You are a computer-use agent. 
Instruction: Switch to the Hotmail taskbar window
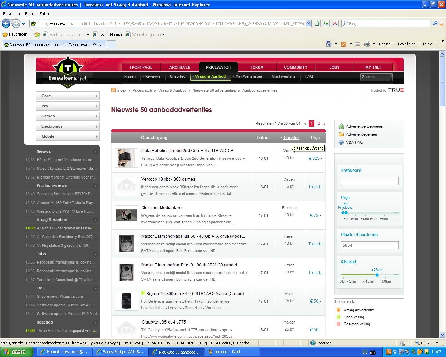(x=64, y=352)
